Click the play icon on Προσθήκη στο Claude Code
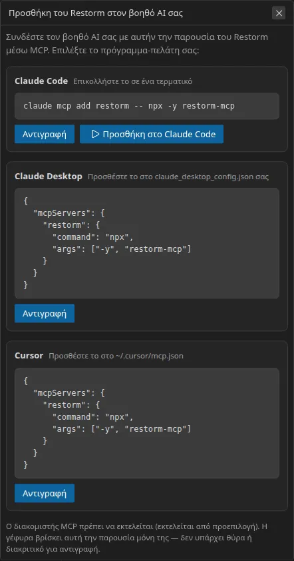Screen dimensions: 294x561 pos(95,134)
